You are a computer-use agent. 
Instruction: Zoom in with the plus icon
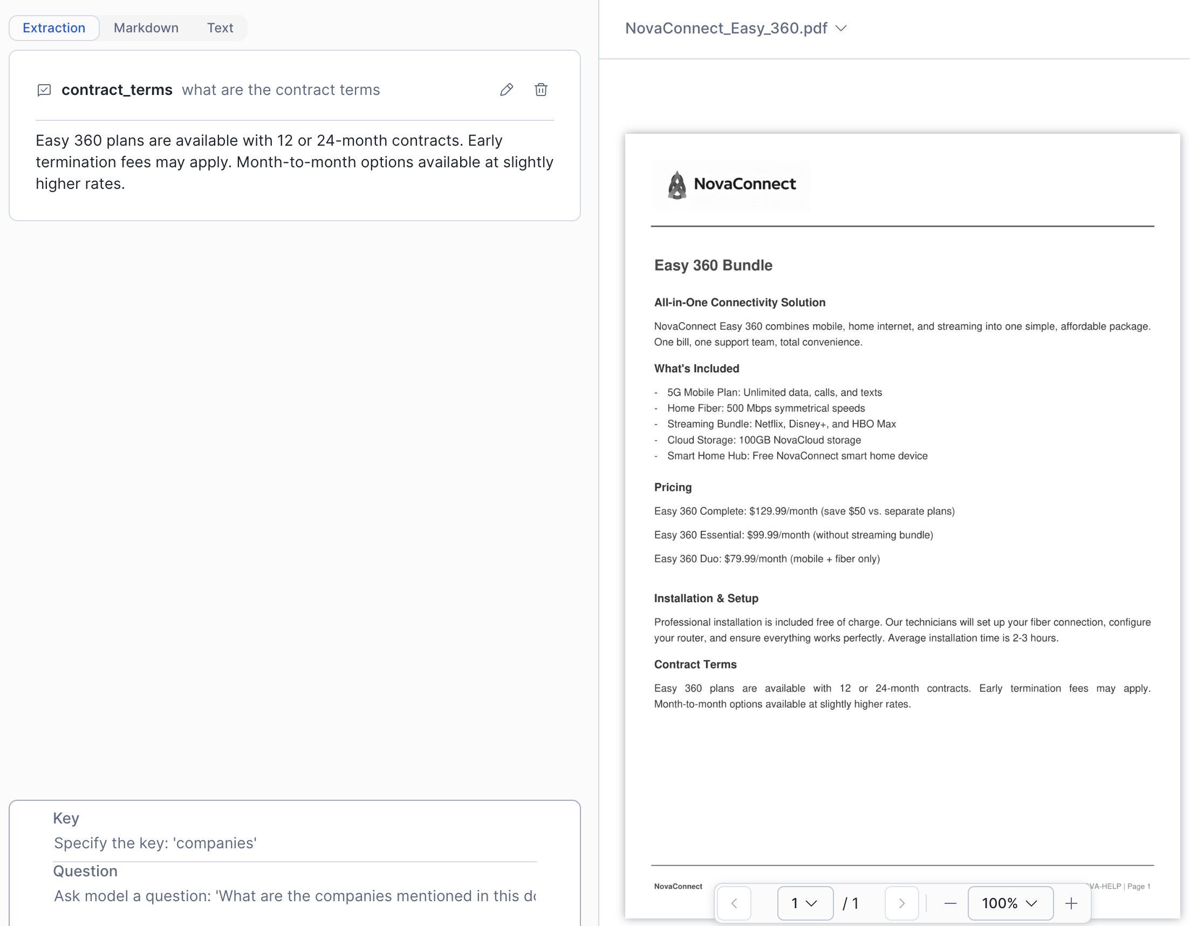tap(1071, 903)
